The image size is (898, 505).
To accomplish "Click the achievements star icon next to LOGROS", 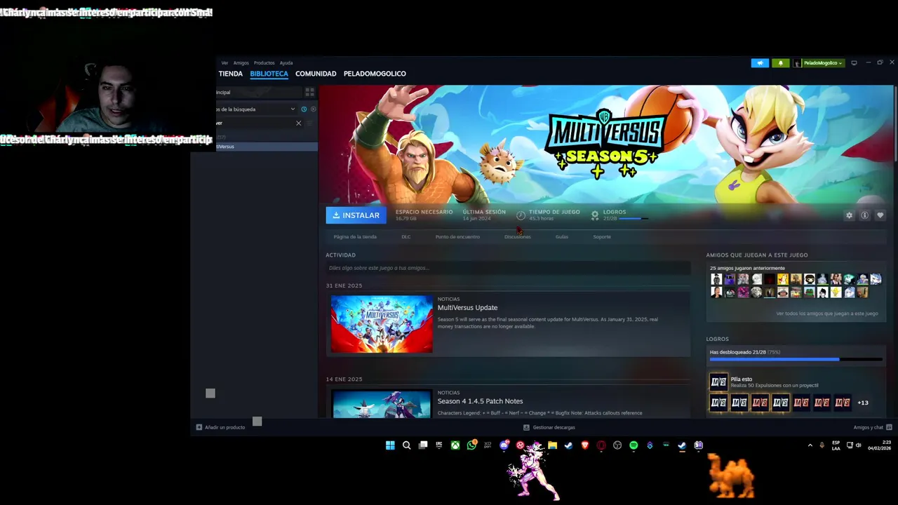I will (x=595, y=215).
